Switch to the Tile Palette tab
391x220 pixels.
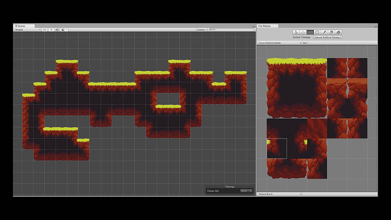(x=267, y=26)
